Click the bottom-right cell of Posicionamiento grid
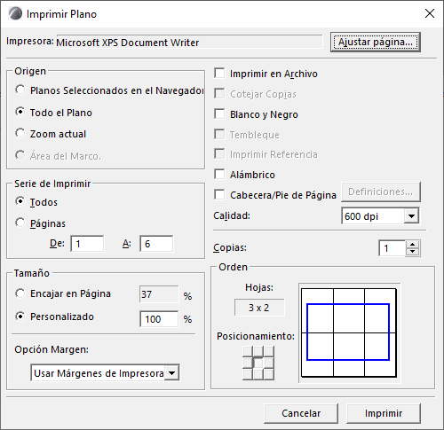The height and width of the screenshot is (430, 444). point(269,374)
